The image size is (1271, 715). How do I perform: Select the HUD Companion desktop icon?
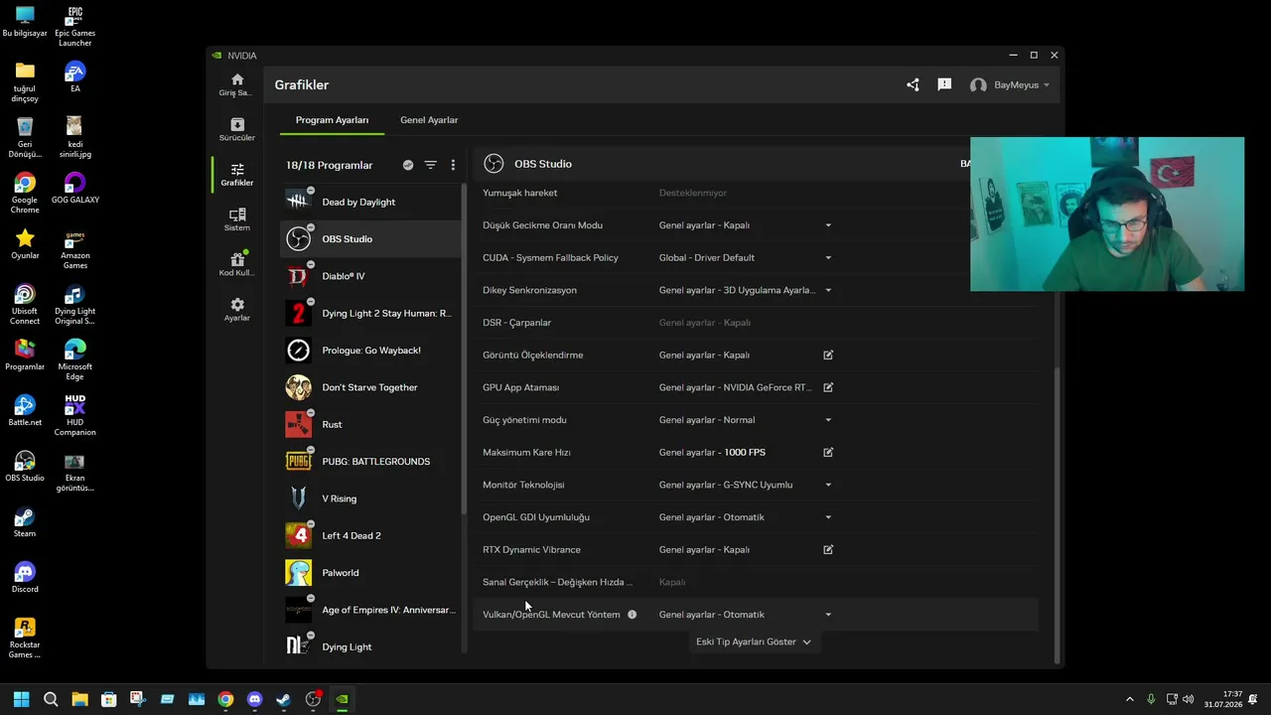[74, 416]
